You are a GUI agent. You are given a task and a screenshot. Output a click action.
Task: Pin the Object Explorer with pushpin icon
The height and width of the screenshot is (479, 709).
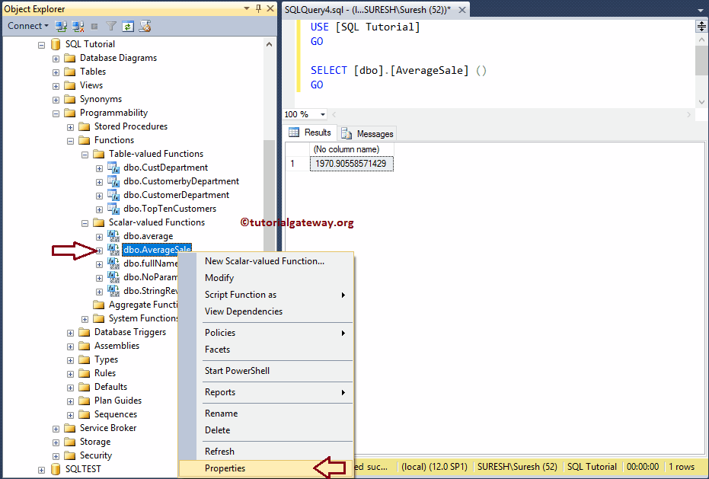point(259,8)
